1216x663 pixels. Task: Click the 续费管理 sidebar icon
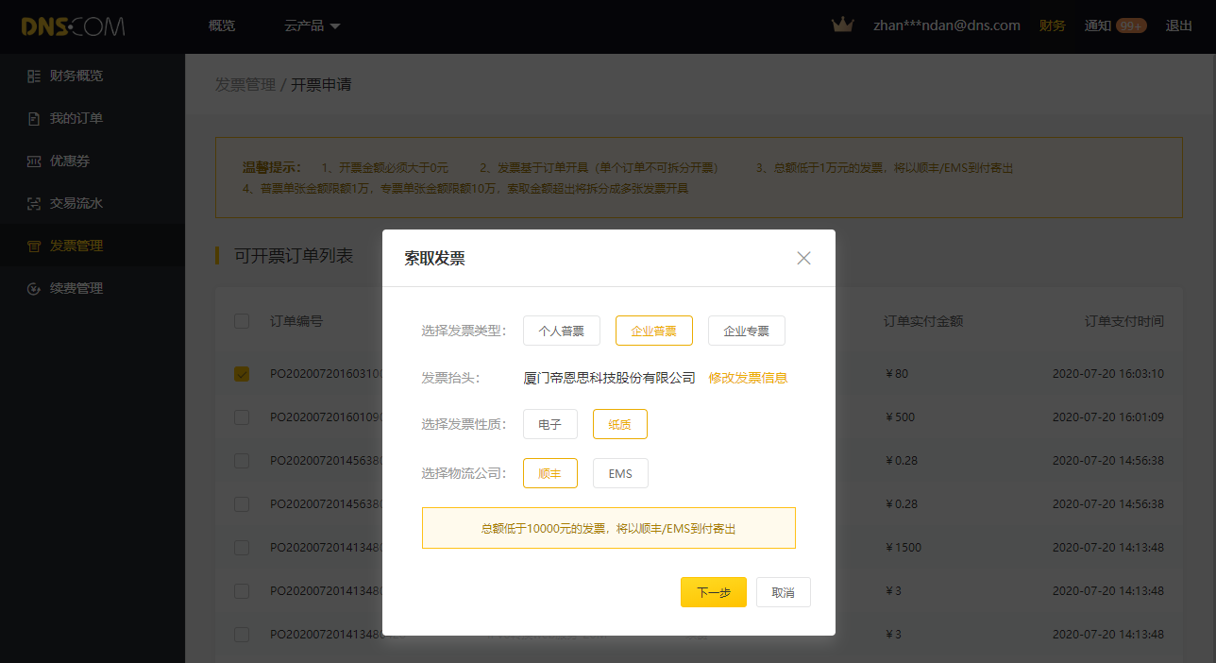(34, 289)
